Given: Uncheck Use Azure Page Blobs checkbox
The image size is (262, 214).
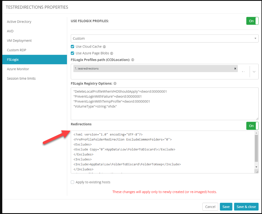Looking at the screenshot, I should [x=73, y=53].
